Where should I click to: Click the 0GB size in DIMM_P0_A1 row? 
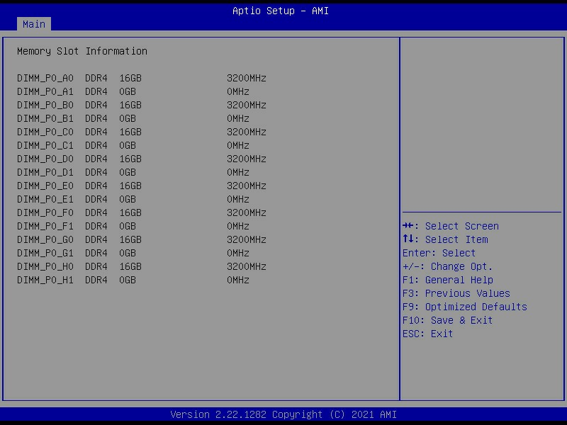[x=128, y=91]
